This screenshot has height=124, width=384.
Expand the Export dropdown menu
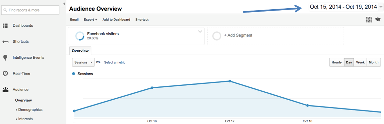coord(91,19)
